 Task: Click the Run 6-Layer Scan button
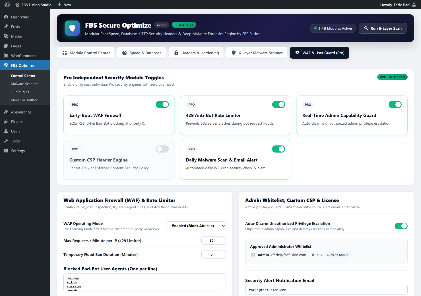(383, 28)
